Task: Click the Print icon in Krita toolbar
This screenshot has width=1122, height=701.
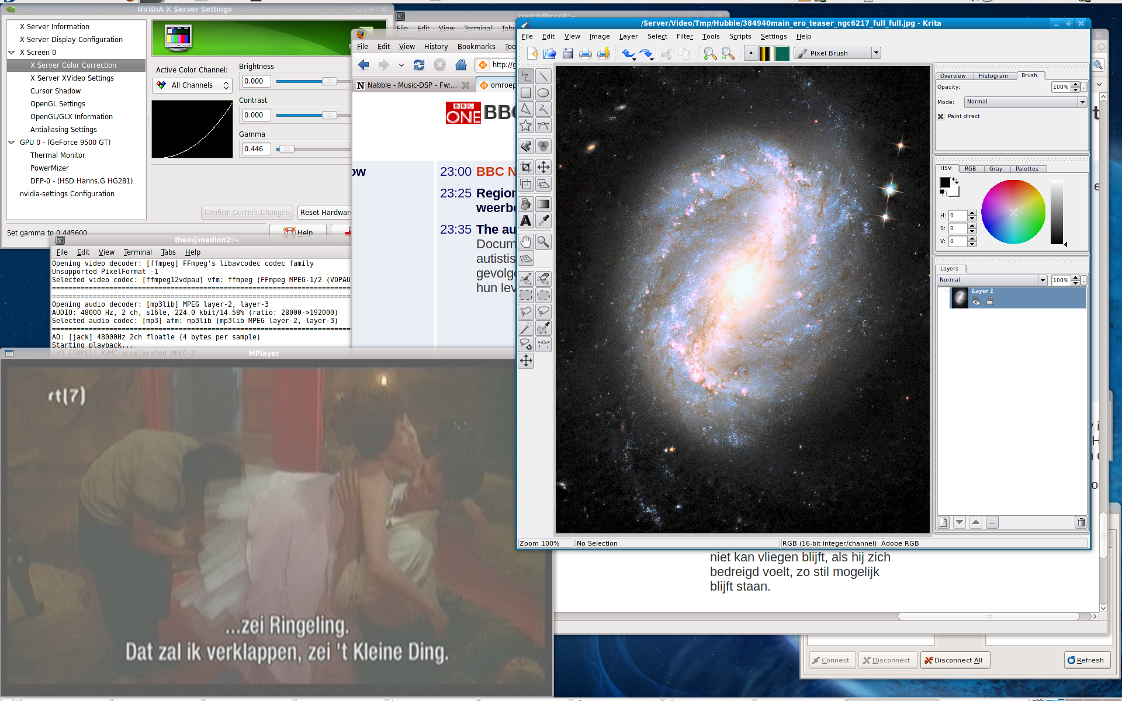Action: pos(585,53)
